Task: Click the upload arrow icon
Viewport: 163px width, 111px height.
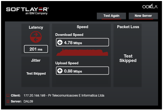Action: pos(60,71)
